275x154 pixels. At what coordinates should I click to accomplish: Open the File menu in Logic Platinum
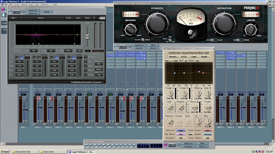coord(5,5)
